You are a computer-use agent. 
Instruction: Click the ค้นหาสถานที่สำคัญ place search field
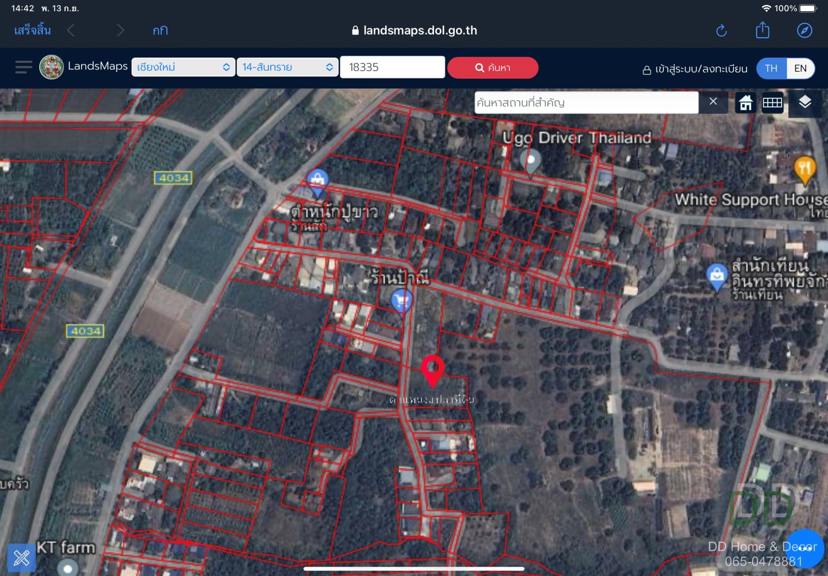point(586,103)
